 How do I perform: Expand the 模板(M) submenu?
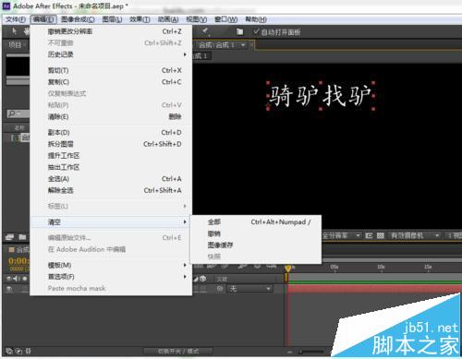point(111,265)
